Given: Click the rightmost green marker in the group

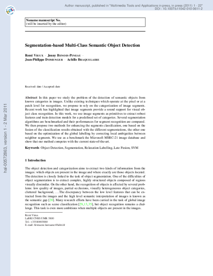Looking at the screenshot, I should pos(90,204).
